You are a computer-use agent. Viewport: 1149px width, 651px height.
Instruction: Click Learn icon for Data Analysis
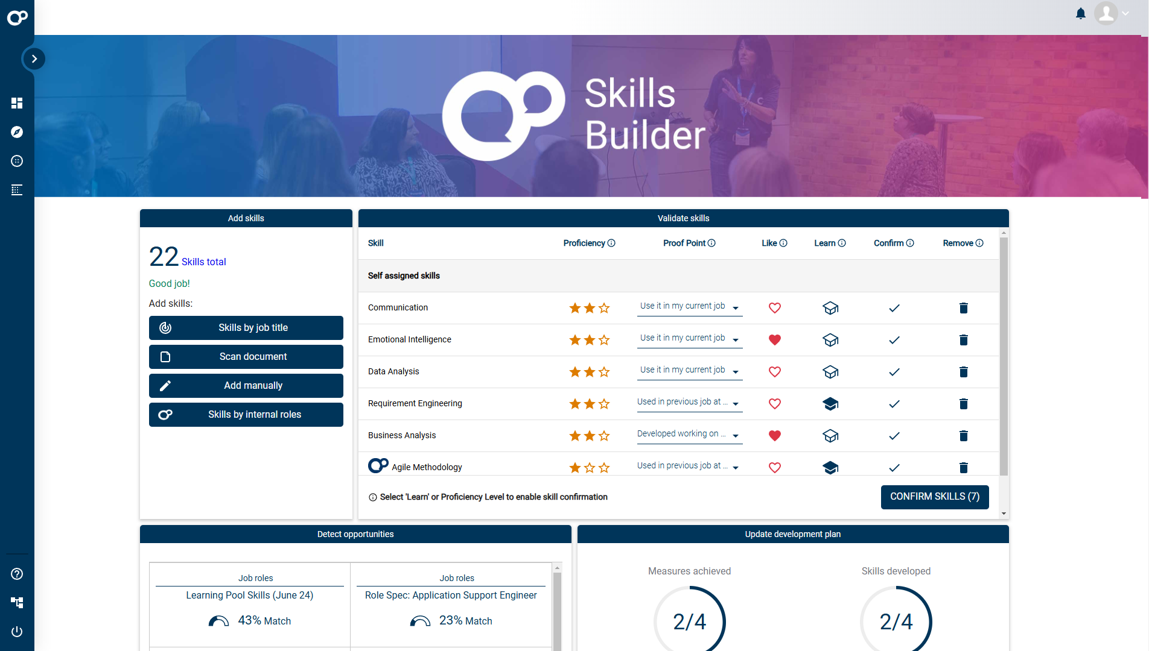coord(830,372)
